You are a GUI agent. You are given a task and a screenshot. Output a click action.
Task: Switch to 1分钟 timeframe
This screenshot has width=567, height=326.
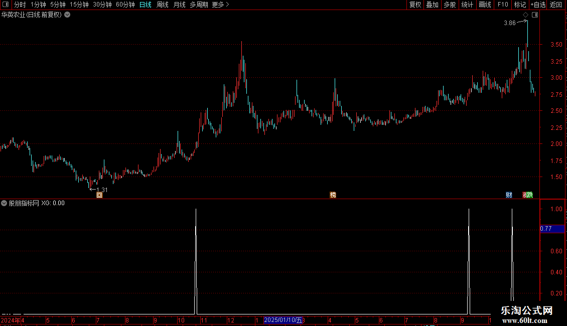(x=38, y=5)
